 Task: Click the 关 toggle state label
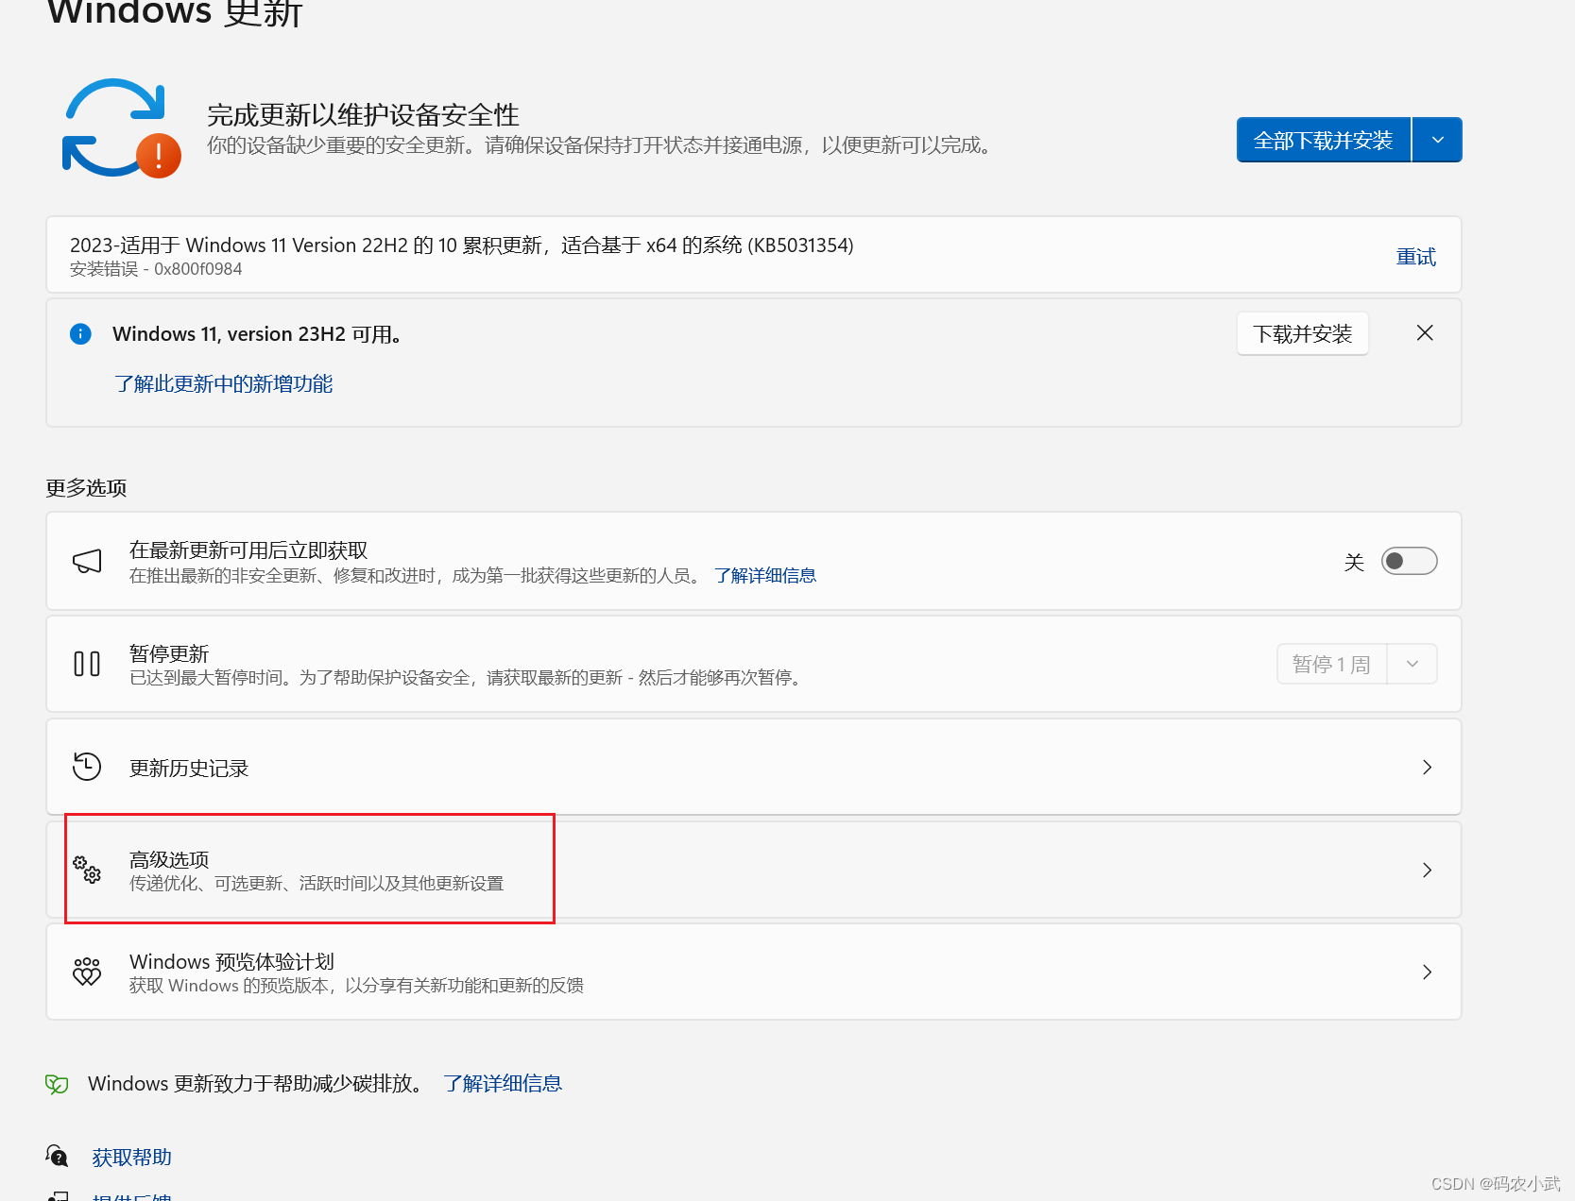click(1354, 562)
